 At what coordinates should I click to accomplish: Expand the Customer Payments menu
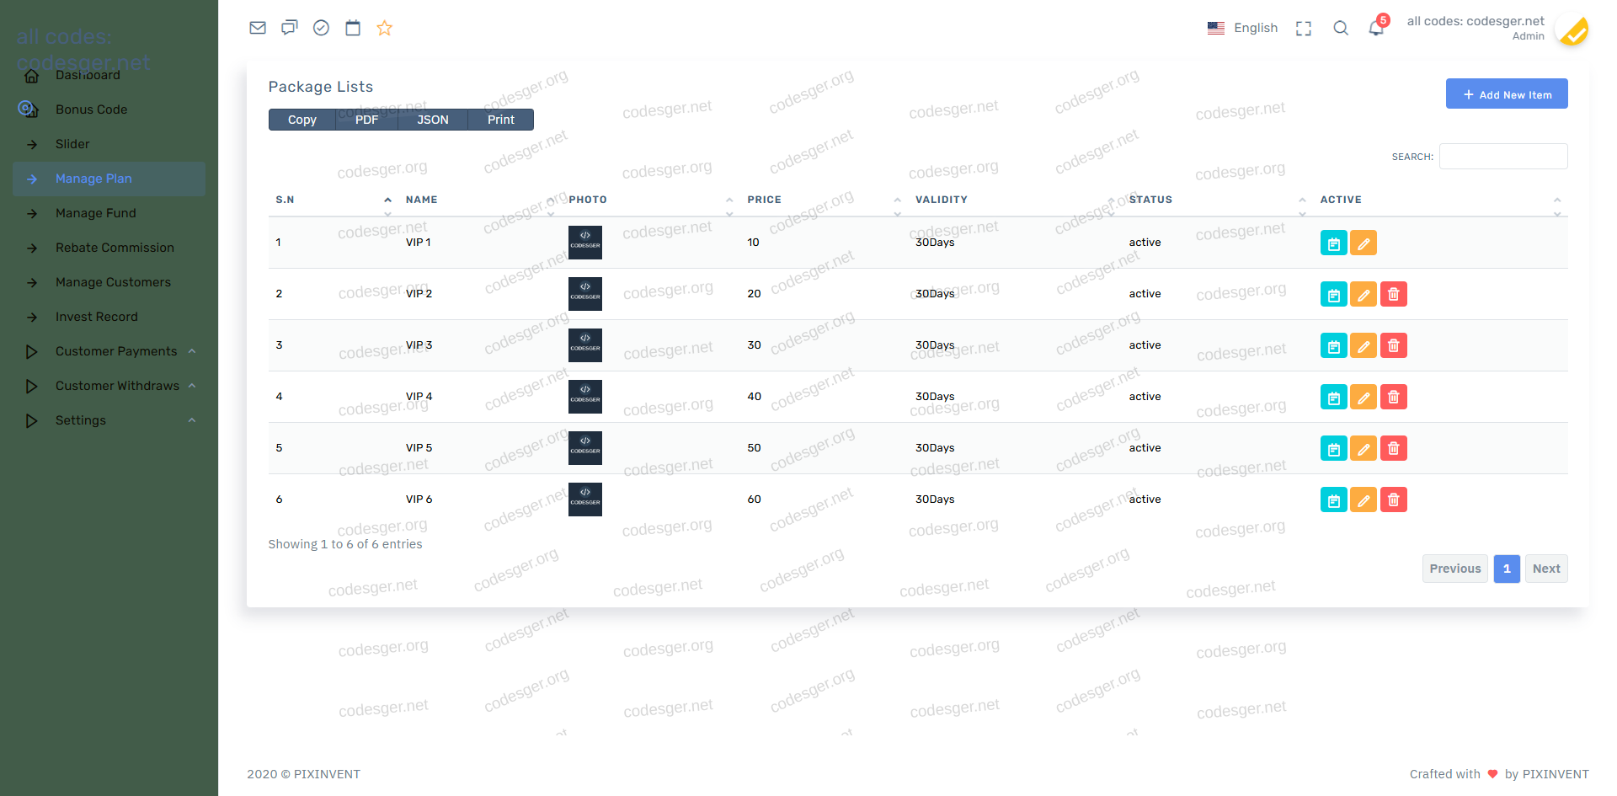[116, 351]
